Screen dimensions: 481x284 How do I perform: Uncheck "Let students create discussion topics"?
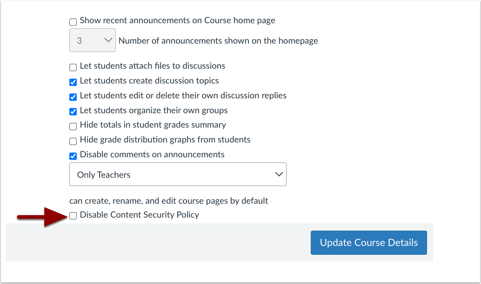coord(73,82)
